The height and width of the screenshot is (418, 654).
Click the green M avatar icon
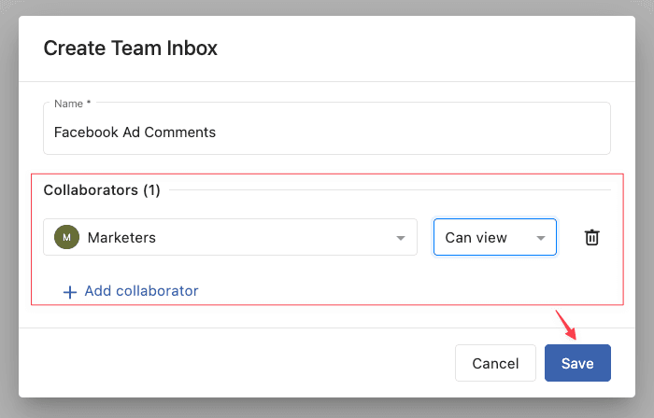(66, 237)
